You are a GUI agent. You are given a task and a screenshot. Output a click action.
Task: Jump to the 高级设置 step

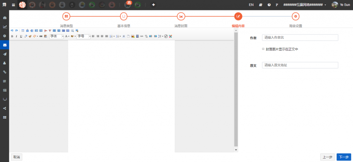[295, 16]
